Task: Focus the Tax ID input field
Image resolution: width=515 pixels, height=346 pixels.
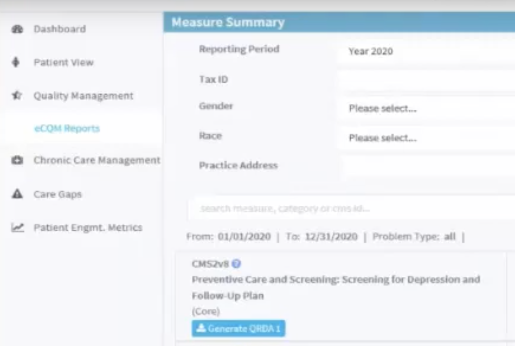Action: (426, 80)
